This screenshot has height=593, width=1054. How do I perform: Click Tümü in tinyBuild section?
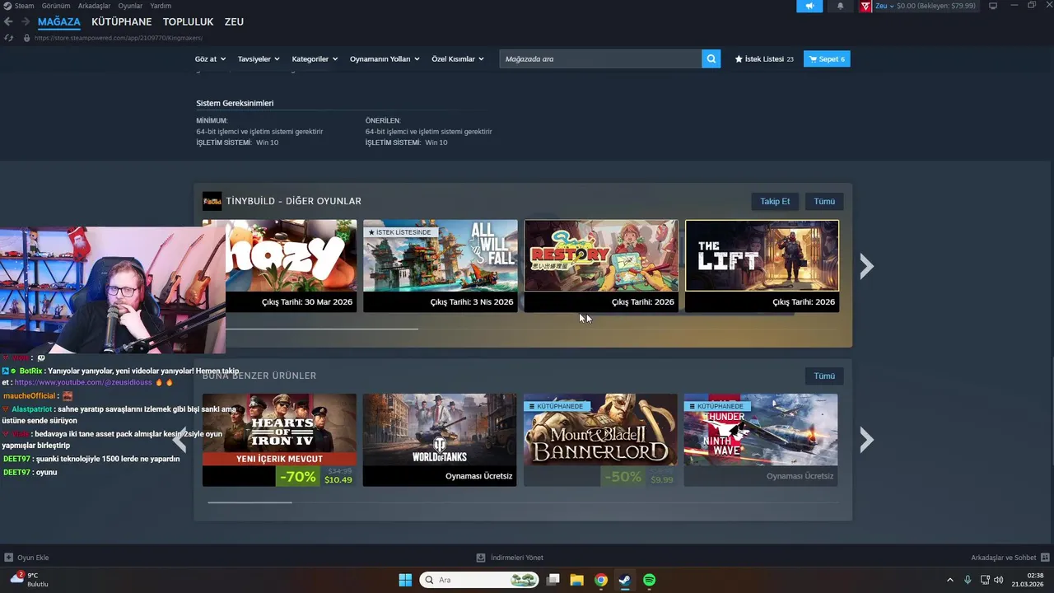pyautogui.click(x=824, y=201)
